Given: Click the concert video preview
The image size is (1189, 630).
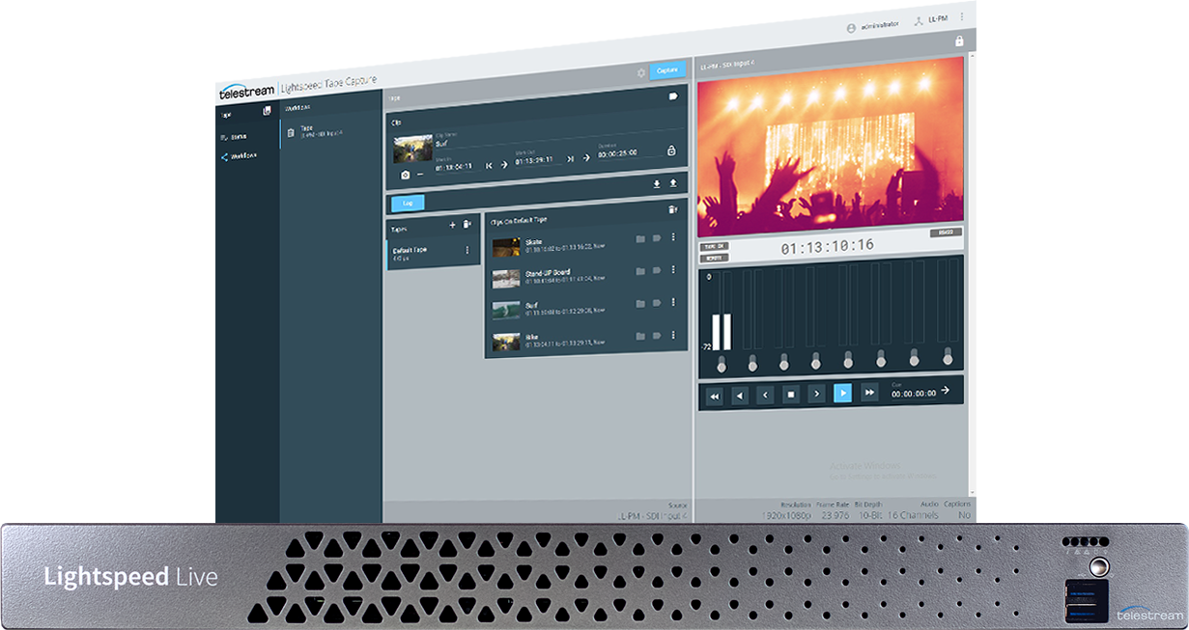Looking at the screenshot, I should point(830,148).
